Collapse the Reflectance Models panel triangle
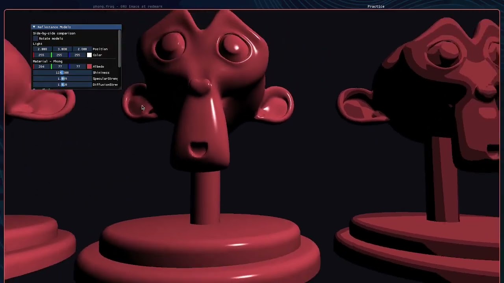This screenshot has width=504, height=283. pyautogui.click(x=34, y=27)
